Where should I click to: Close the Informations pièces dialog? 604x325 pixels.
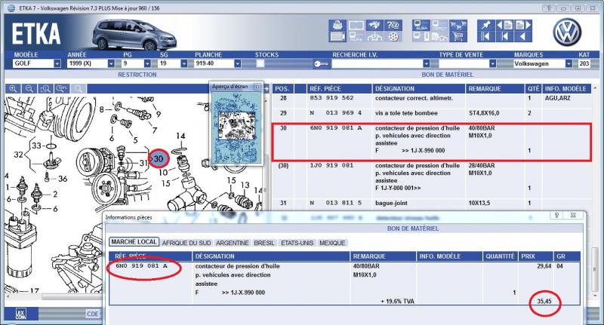coord(573,216)
